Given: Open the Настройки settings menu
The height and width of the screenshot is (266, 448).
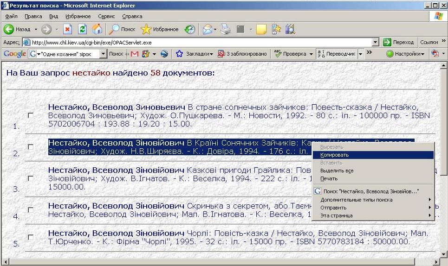Looking at the screenshot, I should point(405,54).
